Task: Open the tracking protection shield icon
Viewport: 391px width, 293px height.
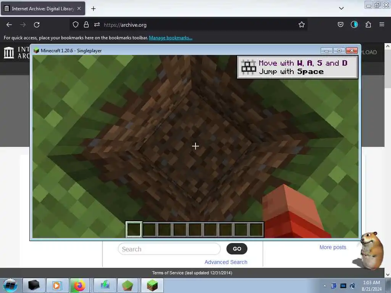Action: (76, 25)
